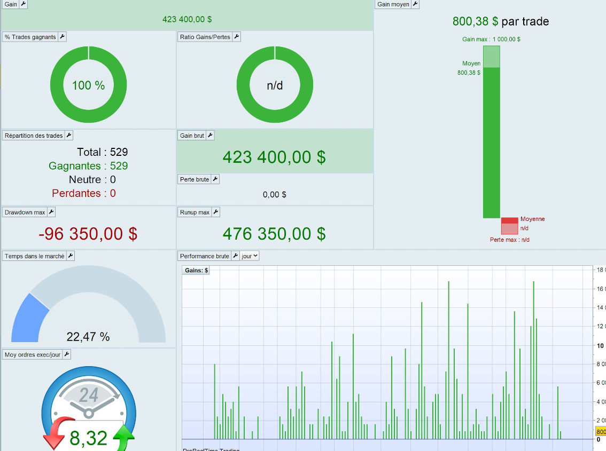Open settings wrench for % Trades gagnants
Screen dimensions: 606x451
pos(62,37)
